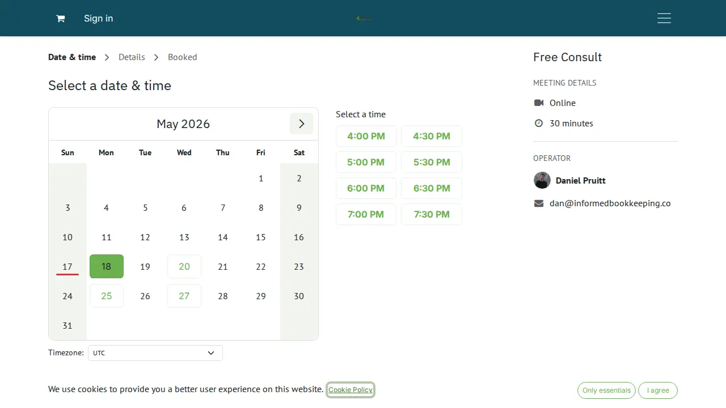This screenshot has height=408, width=726.
Task: Click date 1 in the calendar
Action: 261,178
